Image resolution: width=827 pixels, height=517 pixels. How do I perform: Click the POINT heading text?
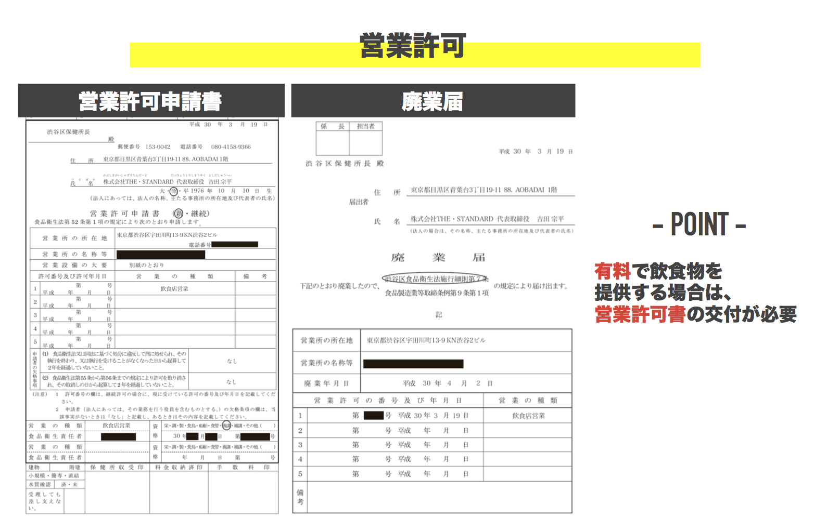coord(699,224)
